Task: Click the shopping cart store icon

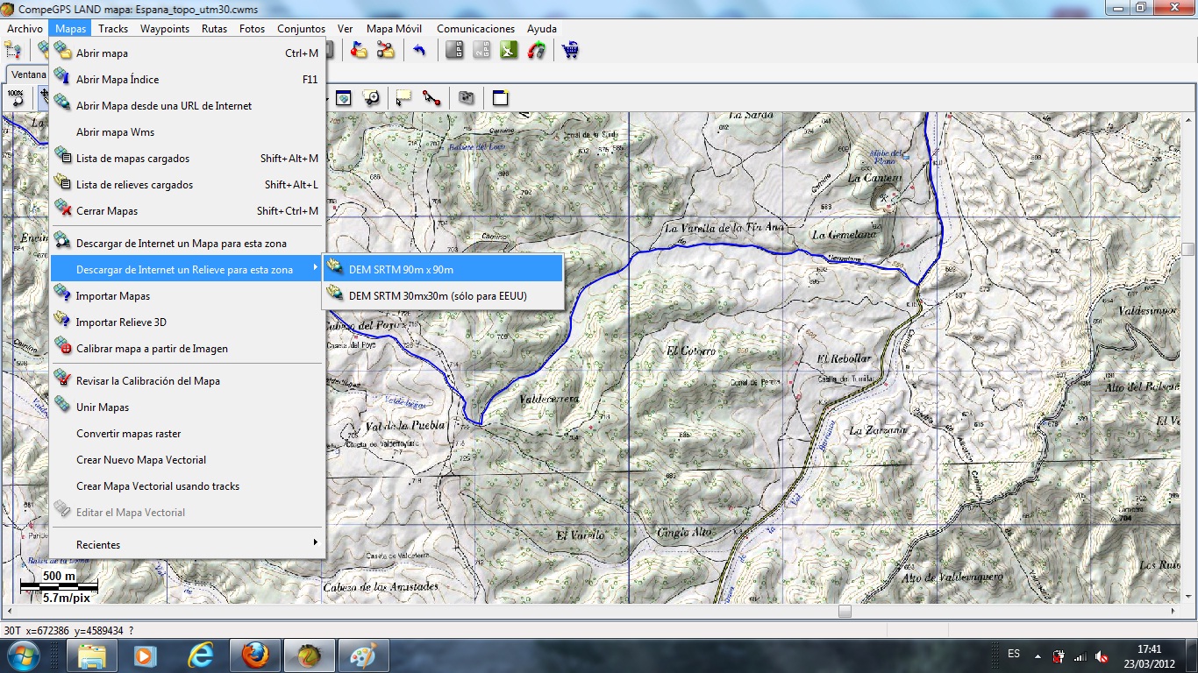Action: click(571, 50)
